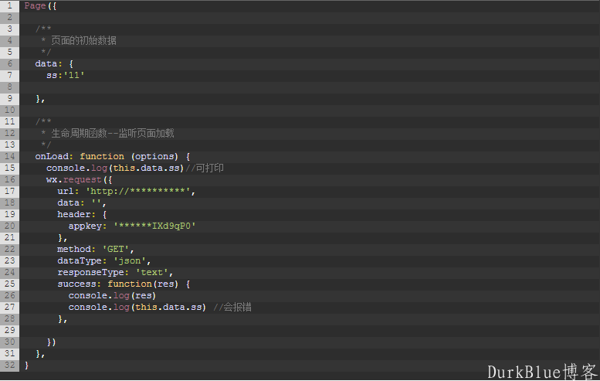Click the comment '//会报错' on line 27

click(x=232, y=307)
